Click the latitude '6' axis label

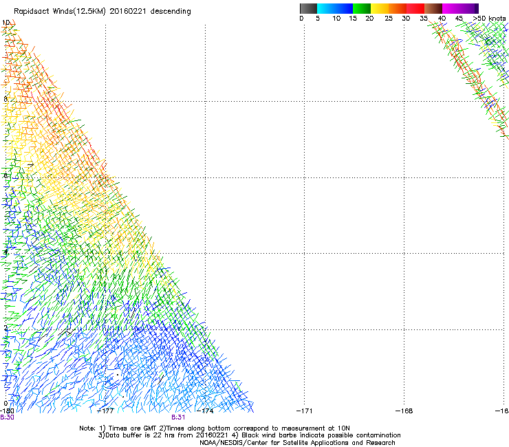click(x=6, y=175)
